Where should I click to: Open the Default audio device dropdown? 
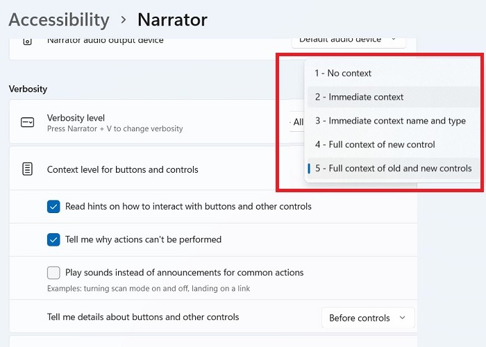tap(348, 40)
